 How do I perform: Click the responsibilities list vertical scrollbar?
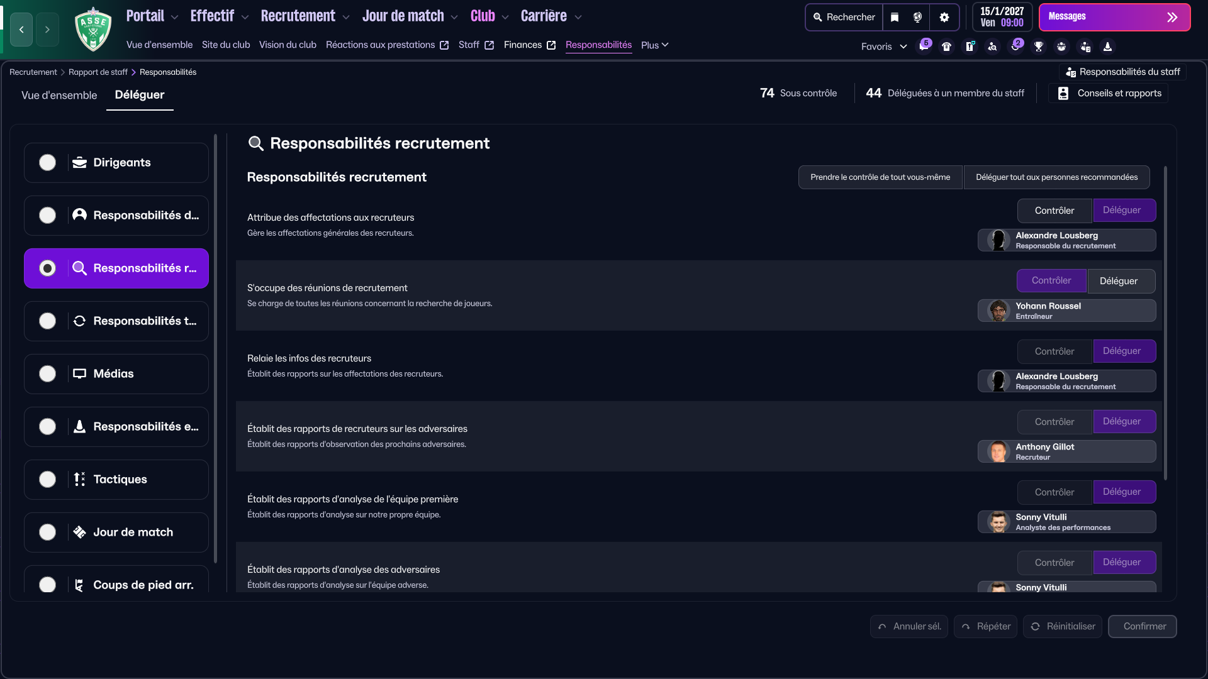pyautogui.click(x=1165, y=323)
